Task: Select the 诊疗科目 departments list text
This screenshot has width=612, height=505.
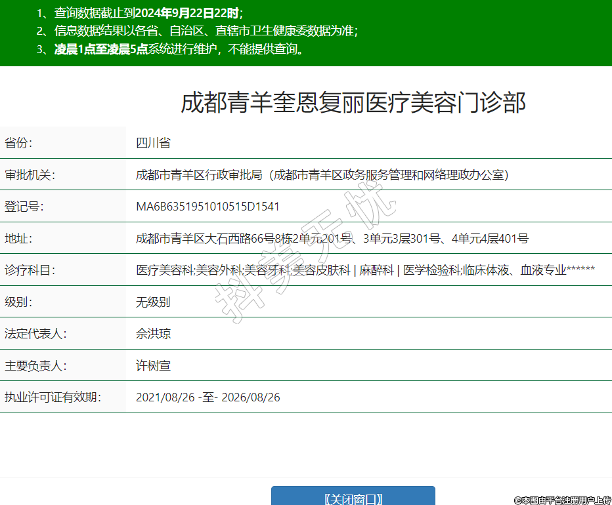Action: pyautogui.click(x=365, y=270)
